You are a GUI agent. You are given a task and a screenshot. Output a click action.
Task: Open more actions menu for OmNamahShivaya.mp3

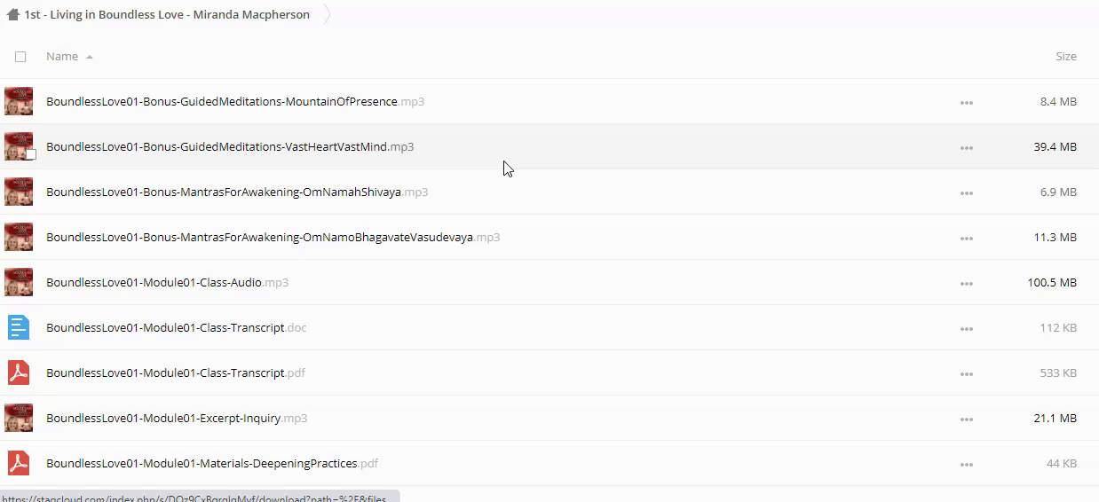pos(966,193)
